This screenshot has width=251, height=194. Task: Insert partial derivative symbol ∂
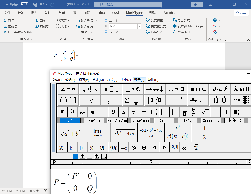113,112
